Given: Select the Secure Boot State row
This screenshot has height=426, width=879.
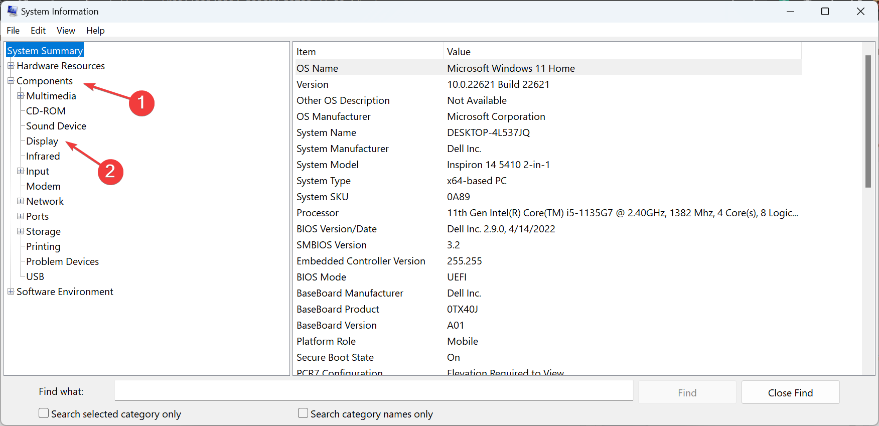Looking at the screenshot, I should 548,357.
